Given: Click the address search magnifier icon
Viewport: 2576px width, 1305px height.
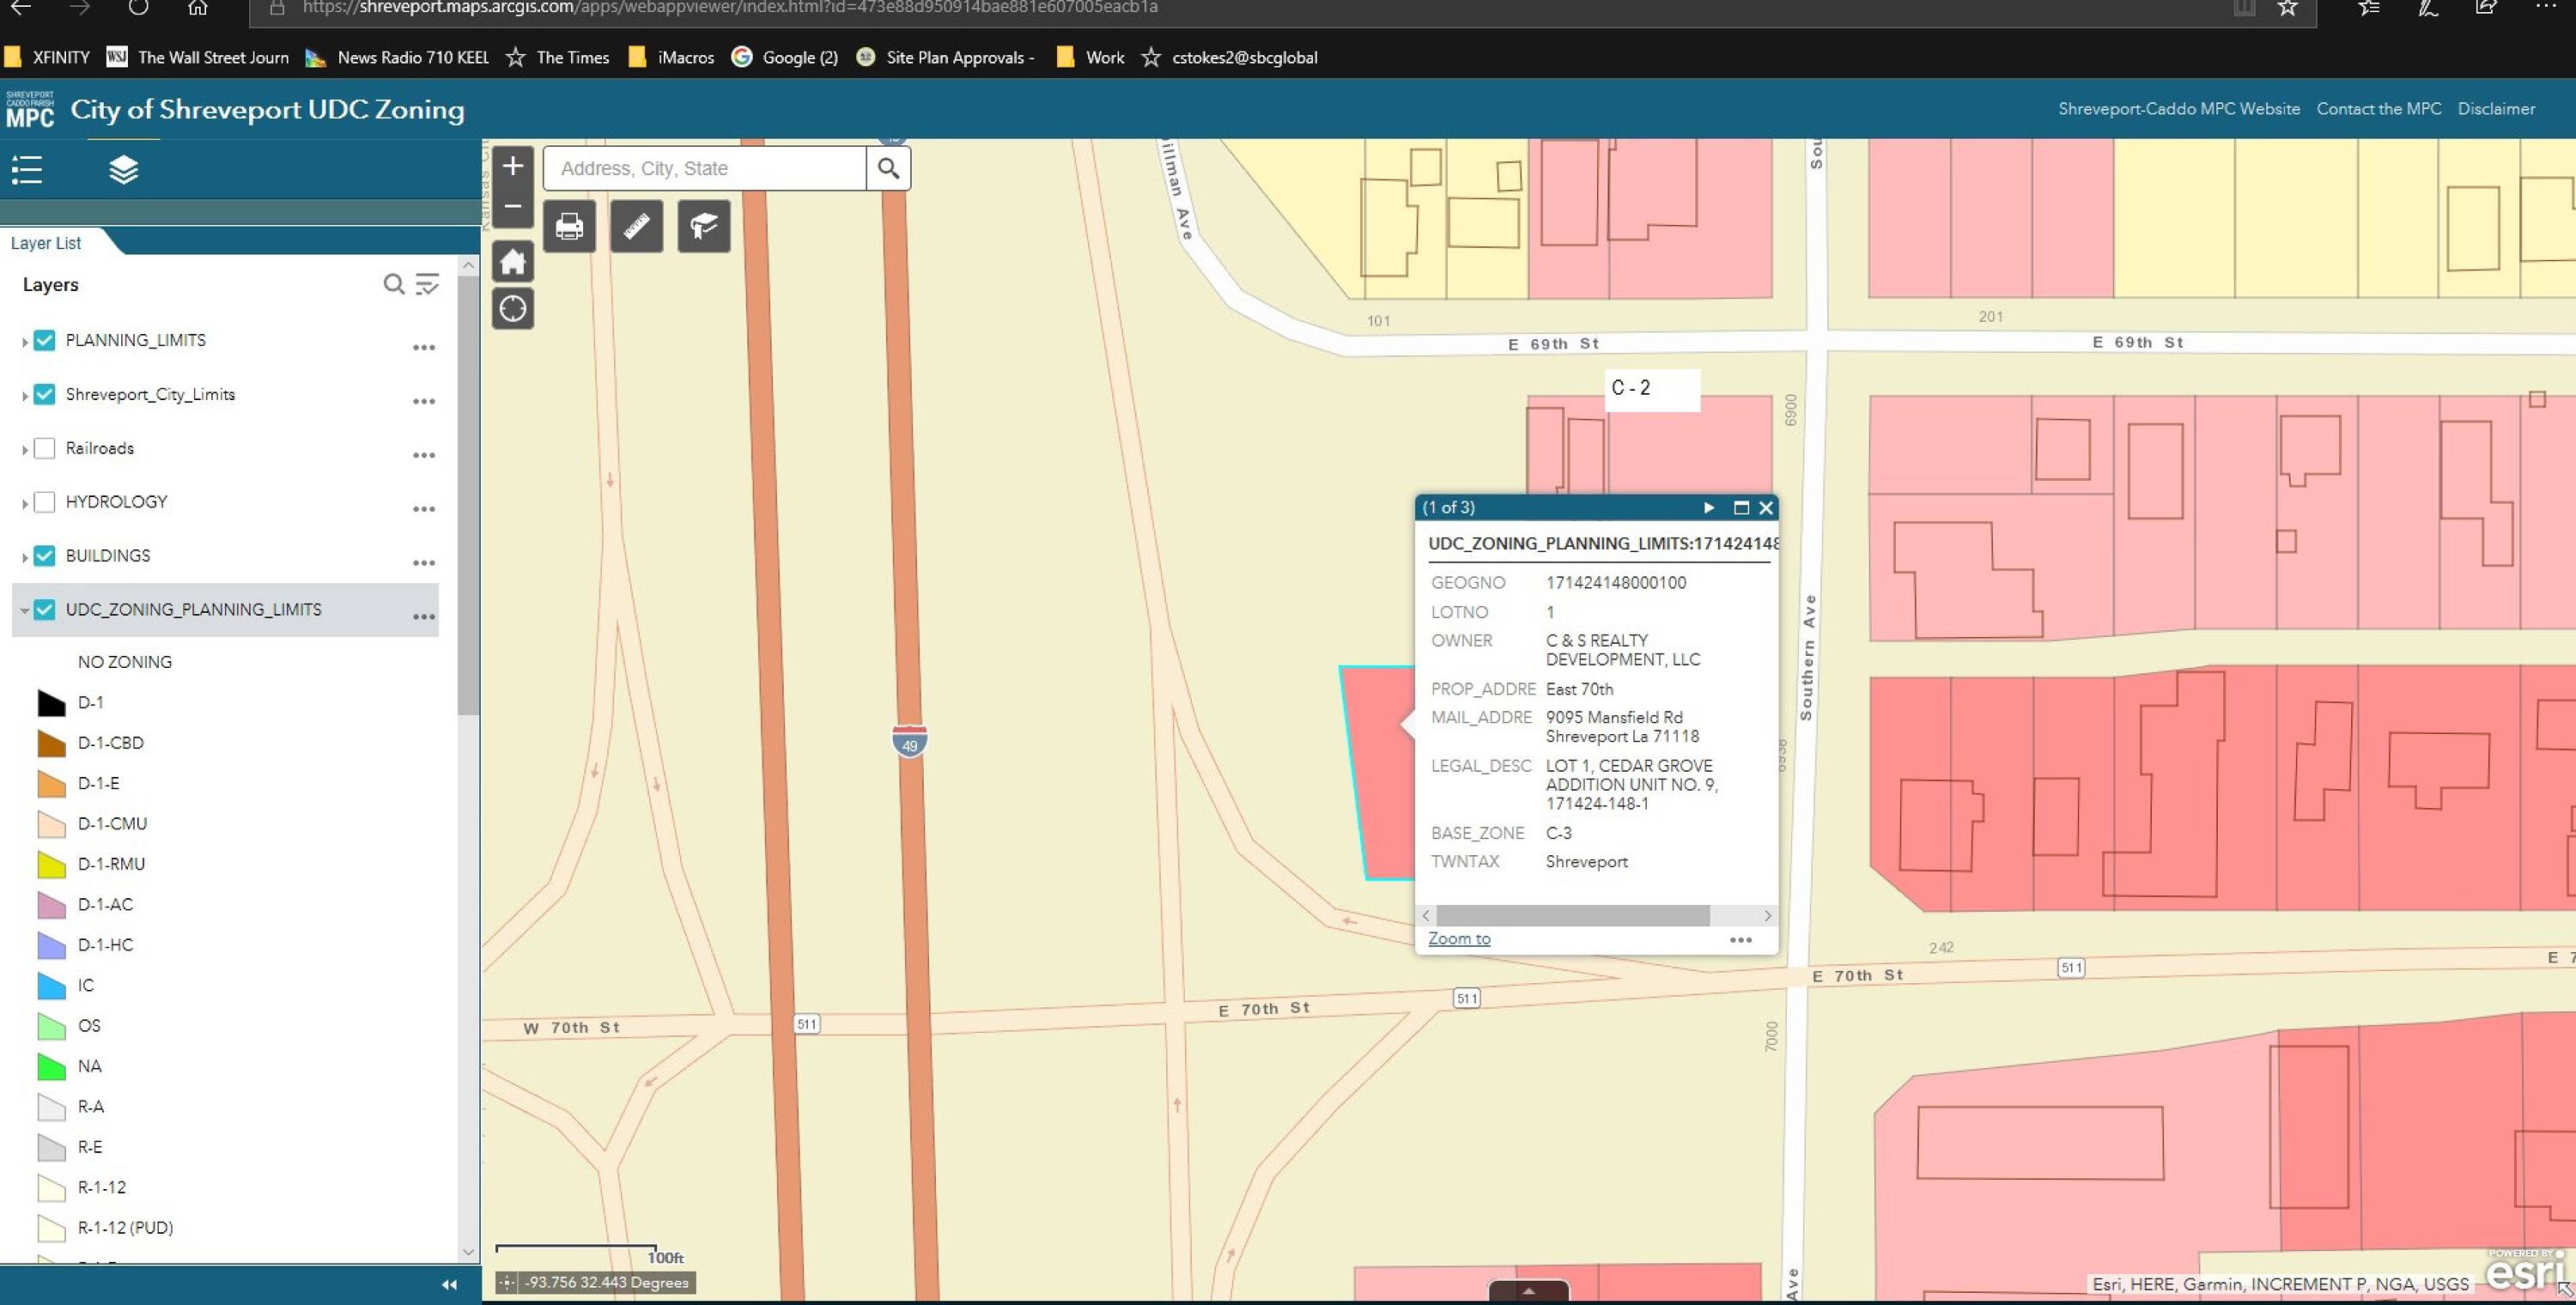Looking at the screenshot, I should click(x=888, y=168).
